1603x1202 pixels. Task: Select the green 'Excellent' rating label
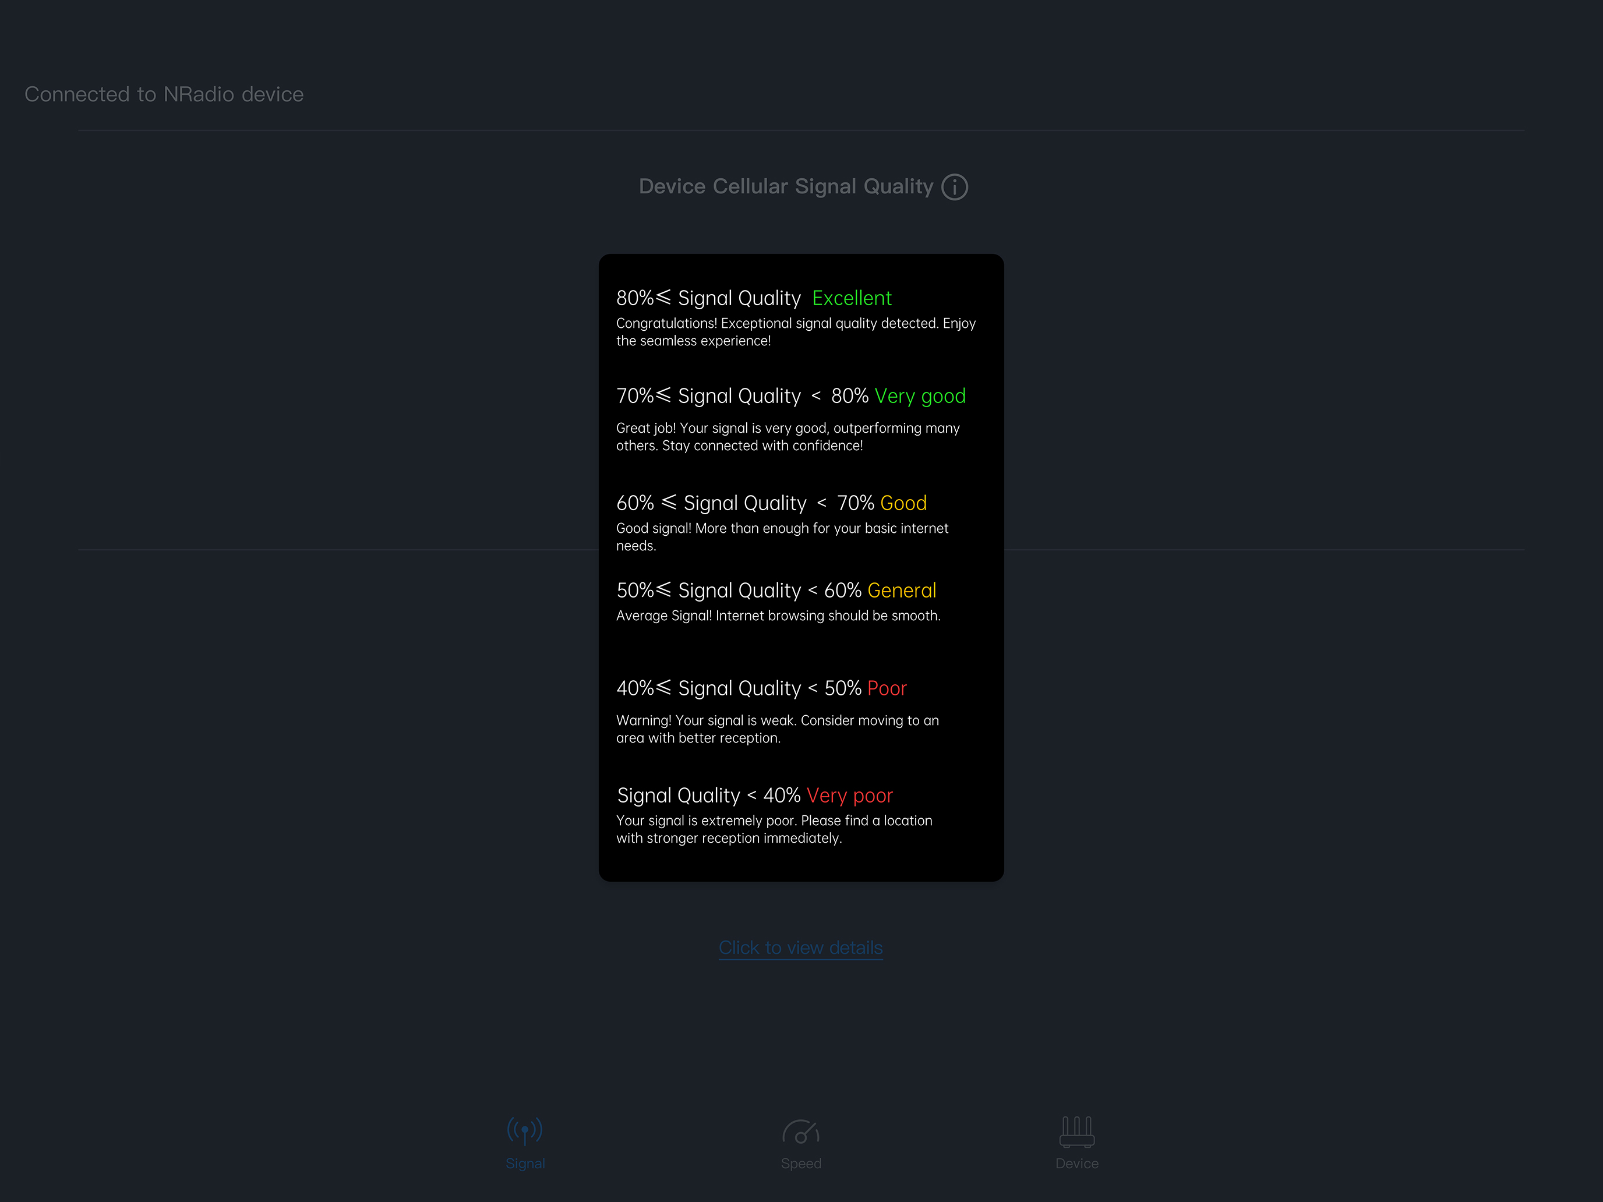(x=852, y=298)
